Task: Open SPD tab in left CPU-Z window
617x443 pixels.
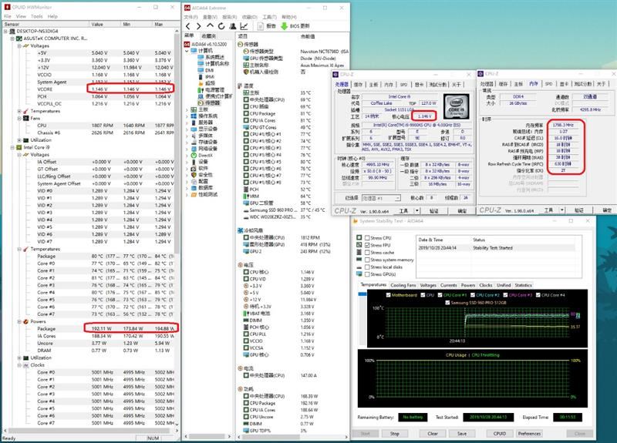Action: pos(403,84)
